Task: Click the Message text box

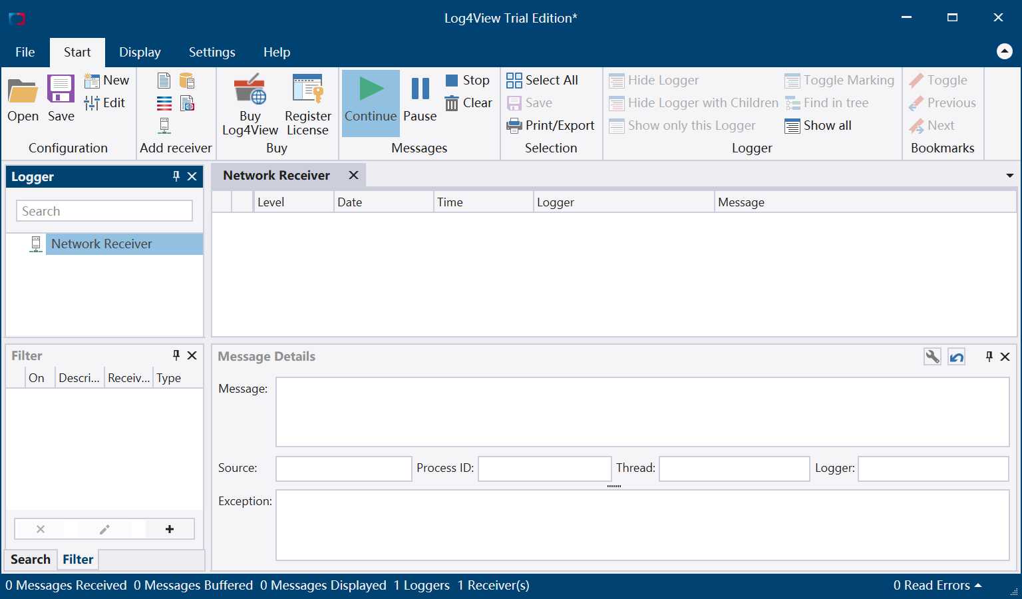Action: (x=643, y=412)
